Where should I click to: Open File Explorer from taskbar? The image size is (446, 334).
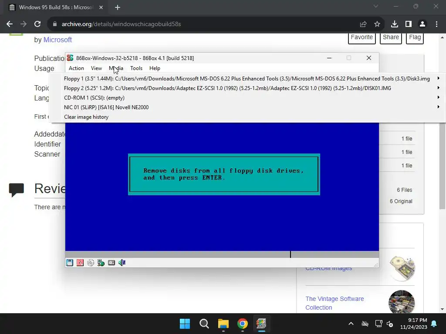click(x=223, y=324)
